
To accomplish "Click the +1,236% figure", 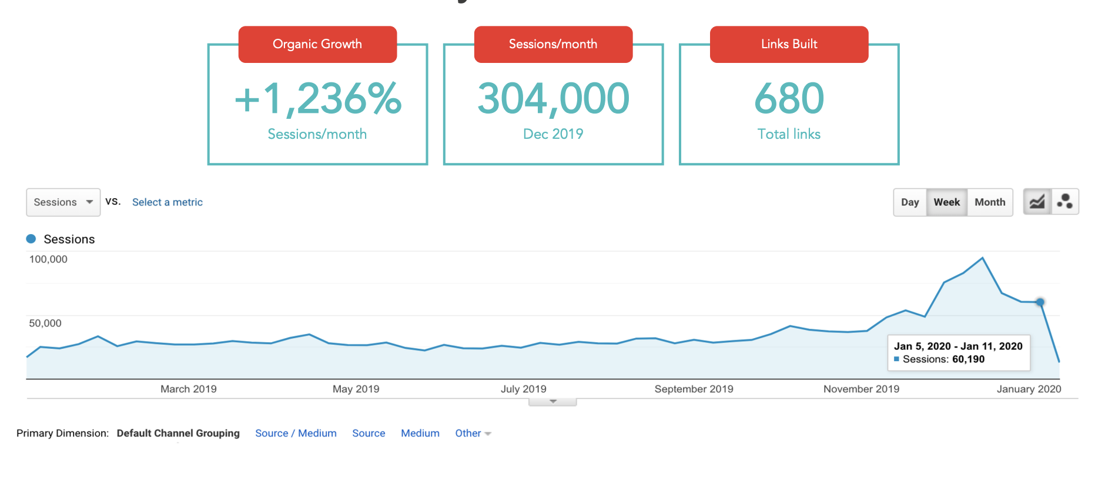I will coord(317,99).
